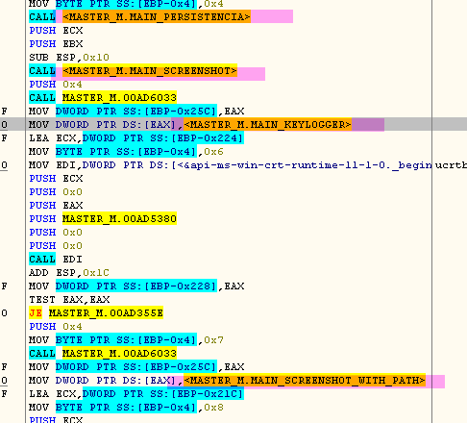The image size is (467, 423).
Task: Select MOV BYTE PTR [EBP-0x4],0x8 line
Action: coord(126,408)
